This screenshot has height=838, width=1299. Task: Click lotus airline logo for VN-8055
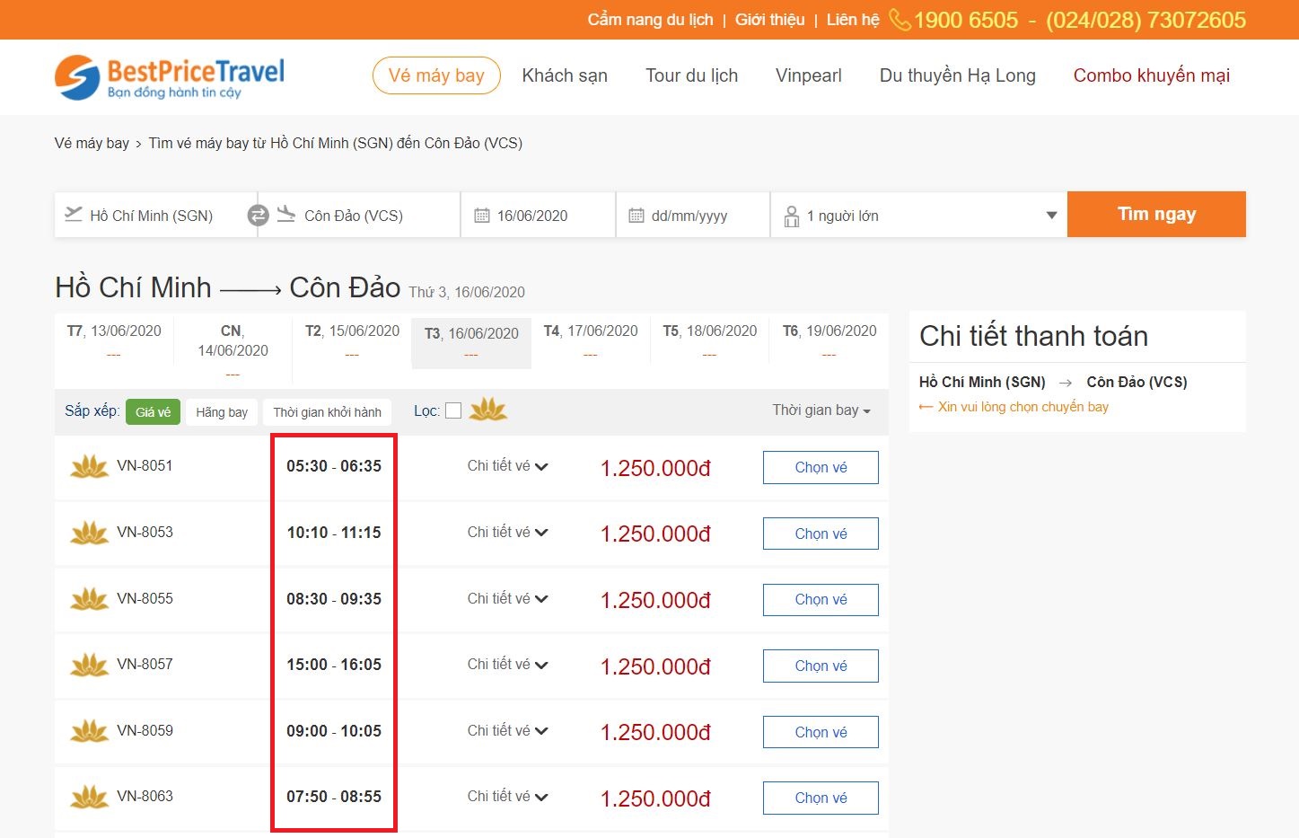(90, 598)
